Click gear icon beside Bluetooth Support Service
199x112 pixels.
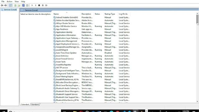click(54, 94)
